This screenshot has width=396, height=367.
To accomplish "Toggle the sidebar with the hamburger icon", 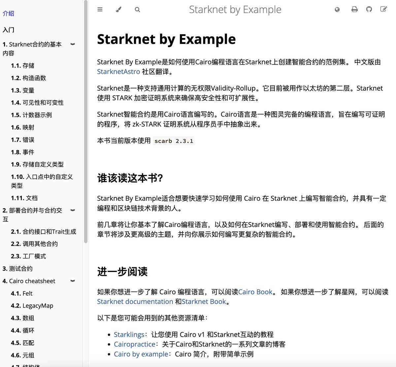I will click(100, 10).
